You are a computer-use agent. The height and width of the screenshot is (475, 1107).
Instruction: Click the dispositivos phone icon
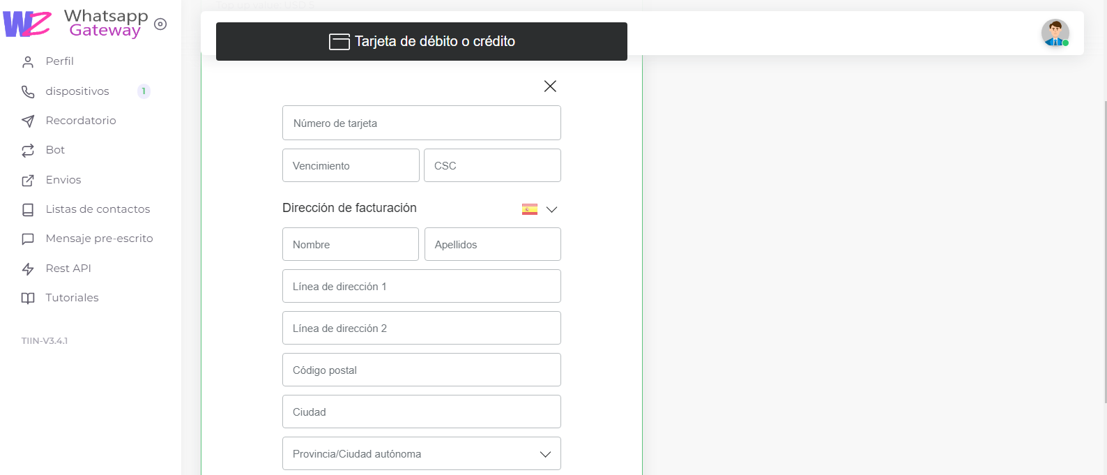pos(28,92)
